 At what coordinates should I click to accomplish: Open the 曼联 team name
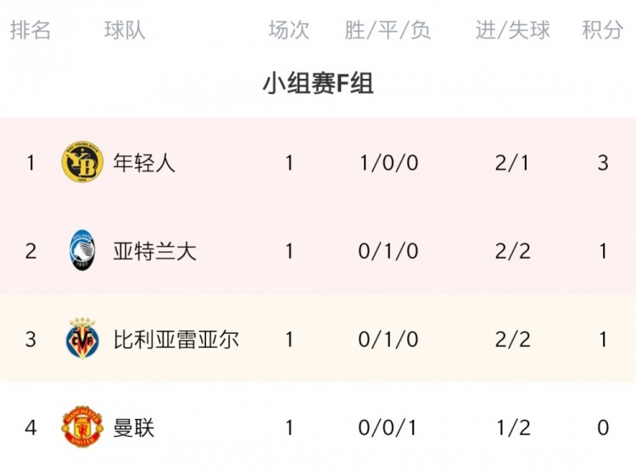pyautogui.click(x=133, y=428)
